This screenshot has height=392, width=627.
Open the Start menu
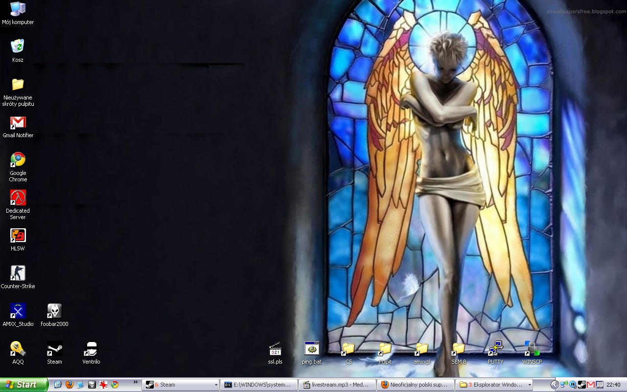(24, 385)
